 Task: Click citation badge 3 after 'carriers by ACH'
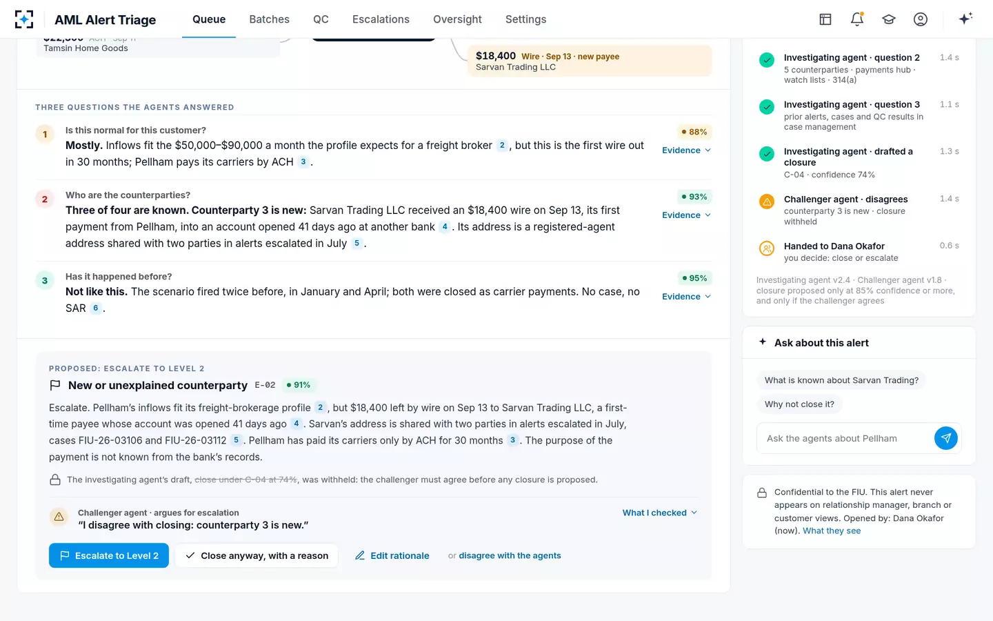click(303, 162)
